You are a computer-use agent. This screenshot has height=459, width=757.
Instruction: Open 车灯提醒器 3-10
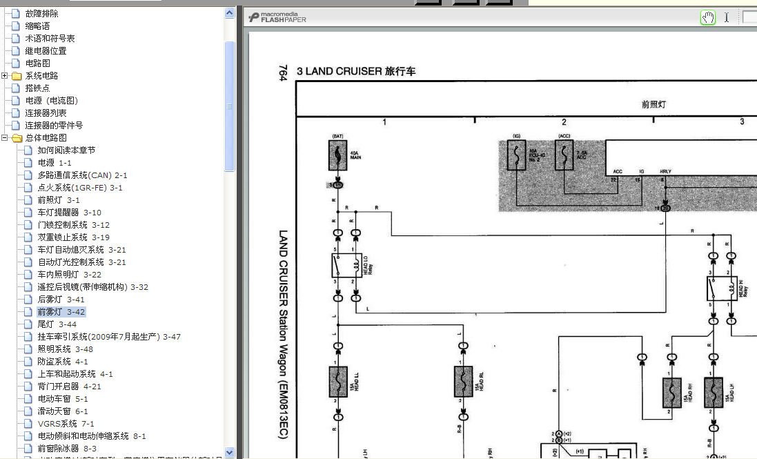70,213
